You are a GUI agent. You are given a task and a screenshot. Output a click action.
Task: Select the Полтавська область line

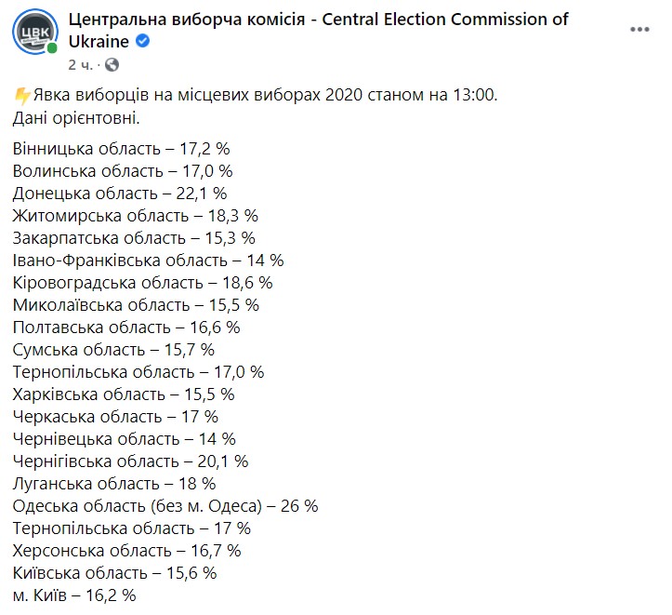127,327
